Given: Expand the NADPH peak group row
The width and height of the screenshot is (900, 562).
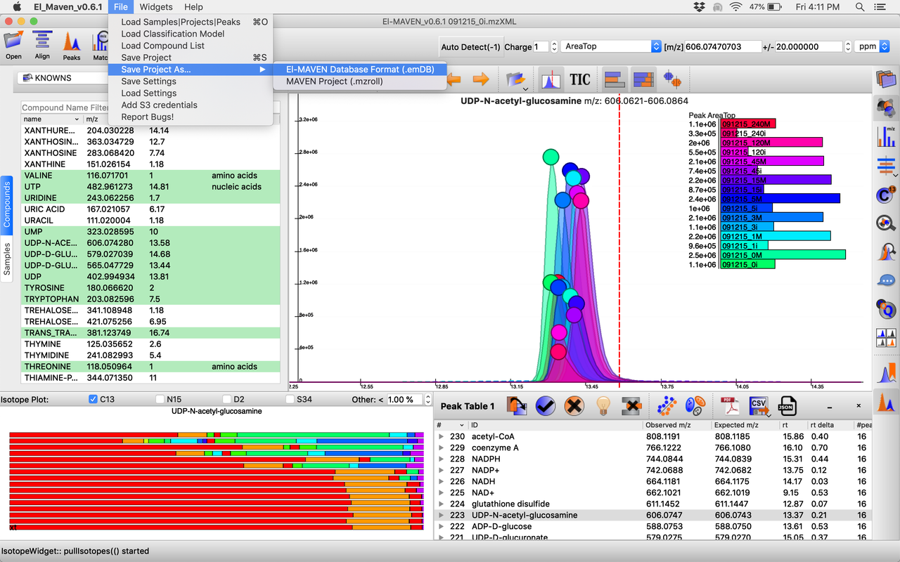Looking at the screenshot, I should 442,459.
